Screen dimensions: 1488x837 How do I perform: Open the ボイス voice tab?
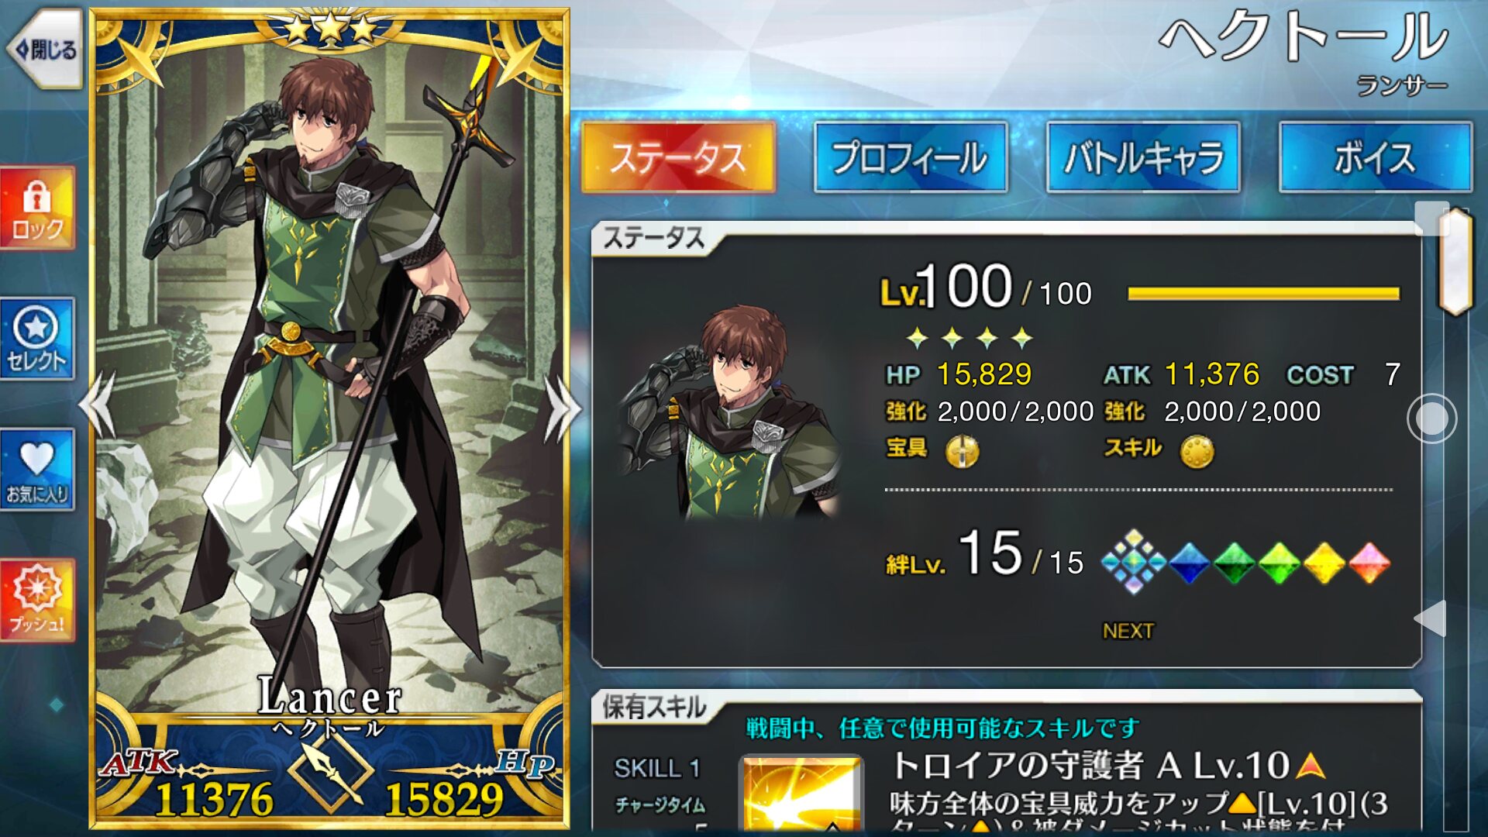(x=1376, y=157)
